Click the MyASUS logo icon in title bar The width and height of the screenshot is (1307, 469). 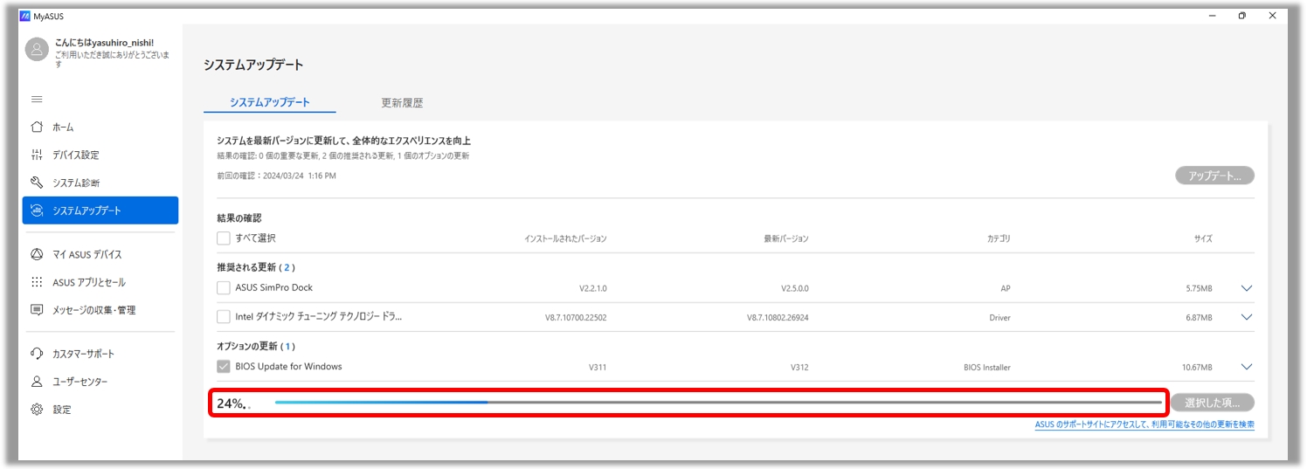(25, 16)
